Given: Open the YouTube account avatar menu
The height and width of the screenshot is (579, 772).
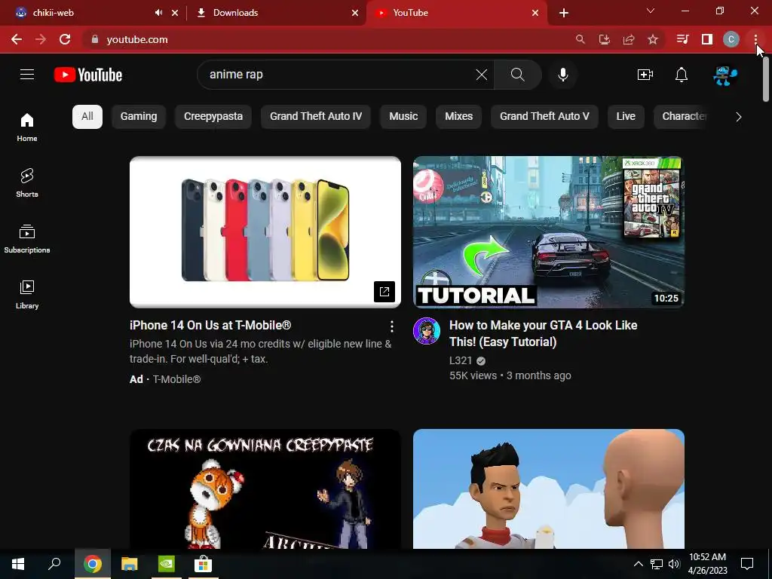Looking at the screenshot, I should 725,75.
